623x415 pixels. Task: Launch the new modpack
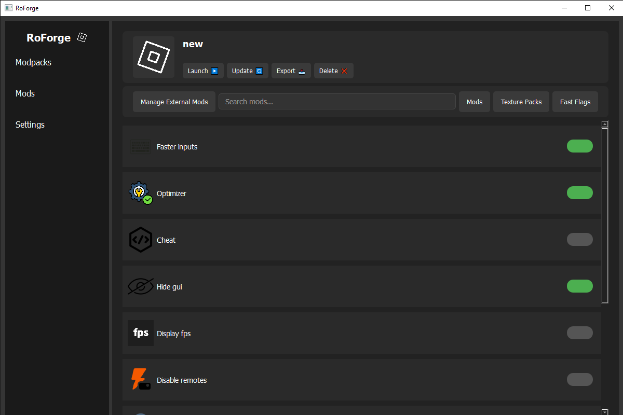pyautogui.click(x=203, y=71)
